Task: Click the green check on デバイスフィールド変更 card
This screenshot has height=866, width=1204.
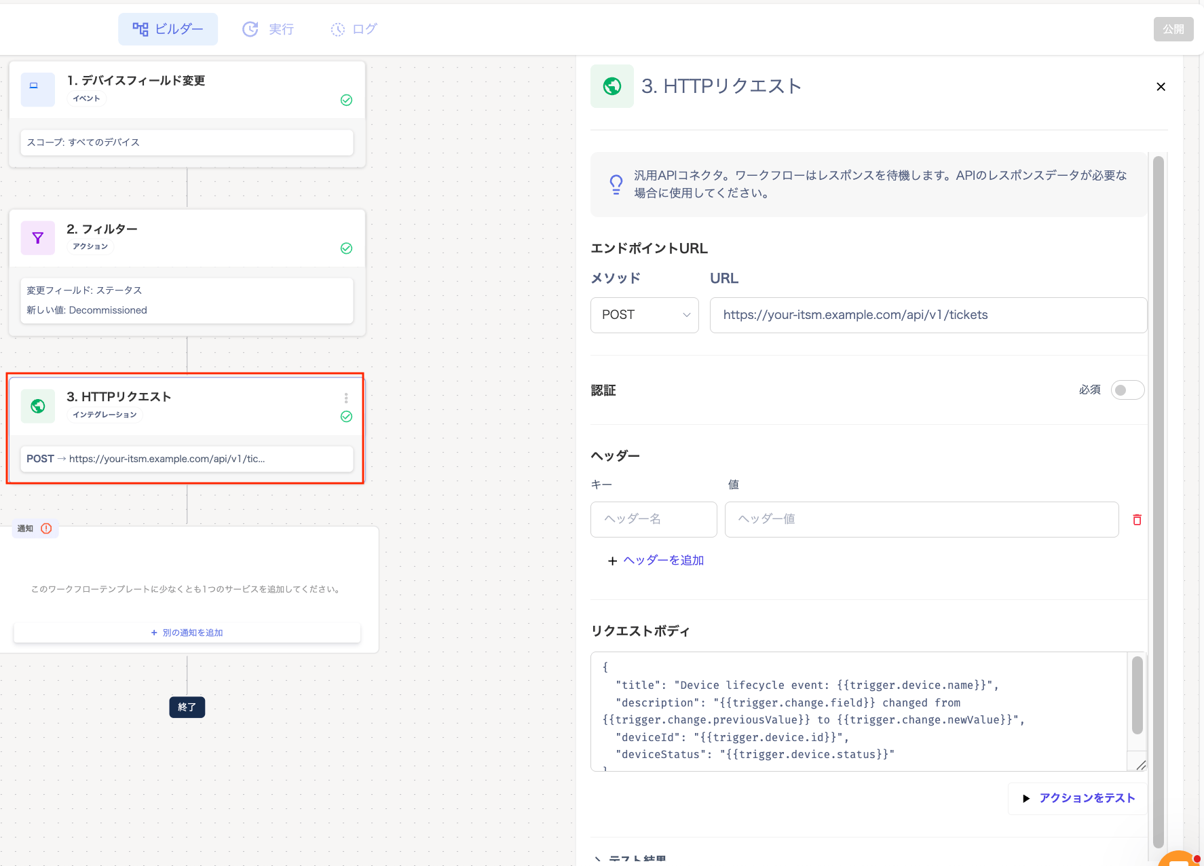Action: (x=346, y=100)
